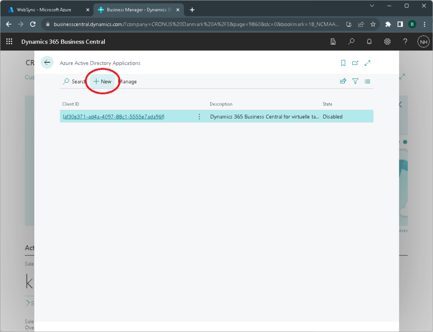
Task: Open the notifications bell
Action: 369,41
